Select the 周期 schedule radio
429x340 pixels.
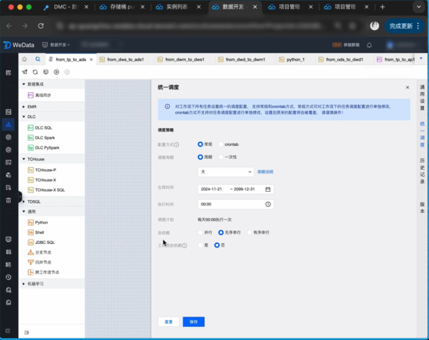200,157
